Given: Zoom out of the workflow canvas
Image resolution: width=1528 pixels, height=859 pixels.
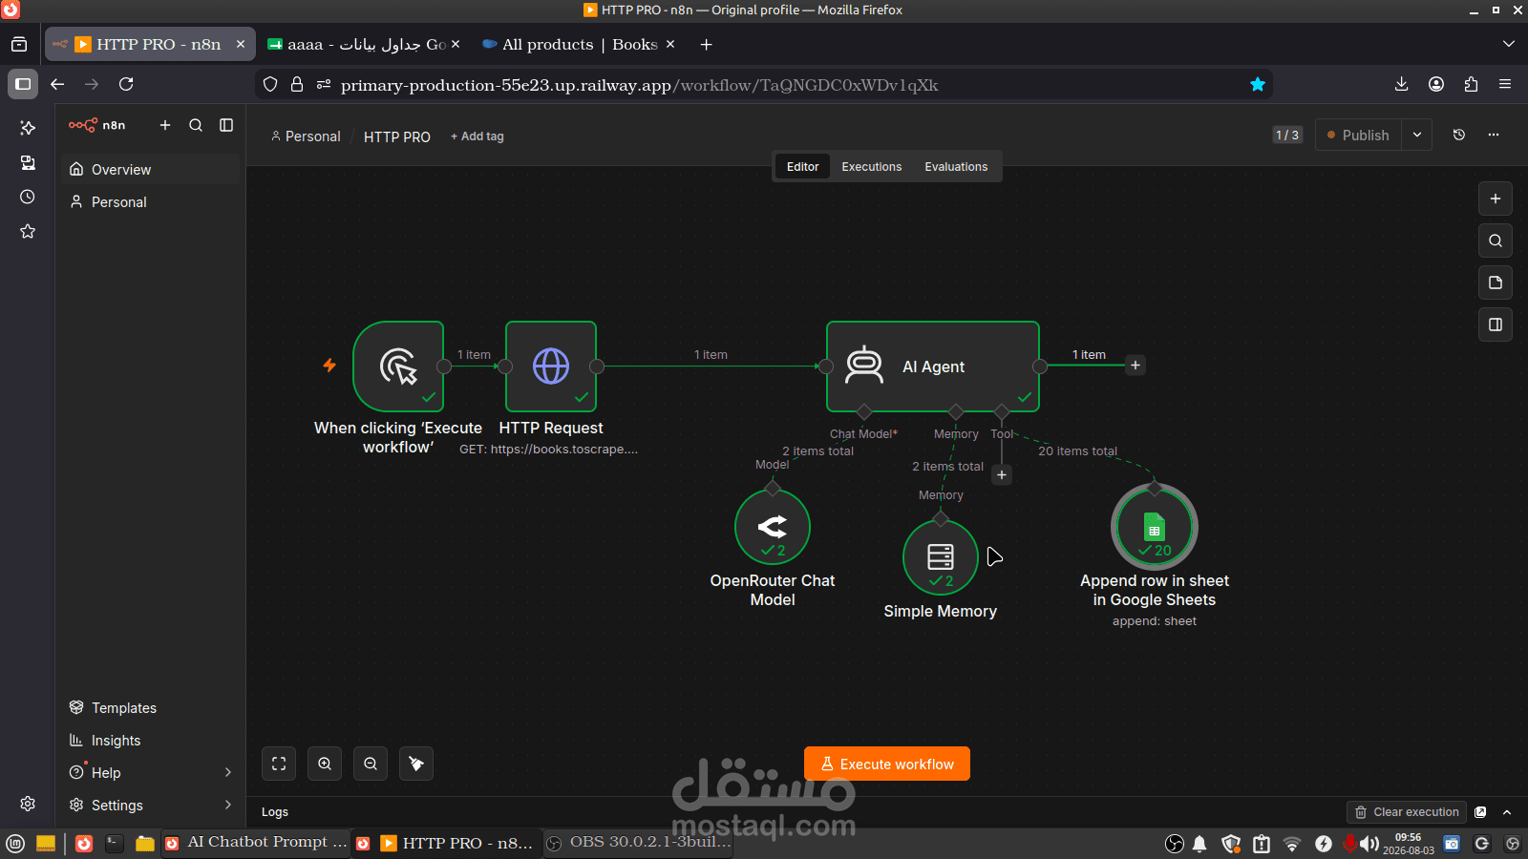Looking at the screenshot, I should pos(371,764).
